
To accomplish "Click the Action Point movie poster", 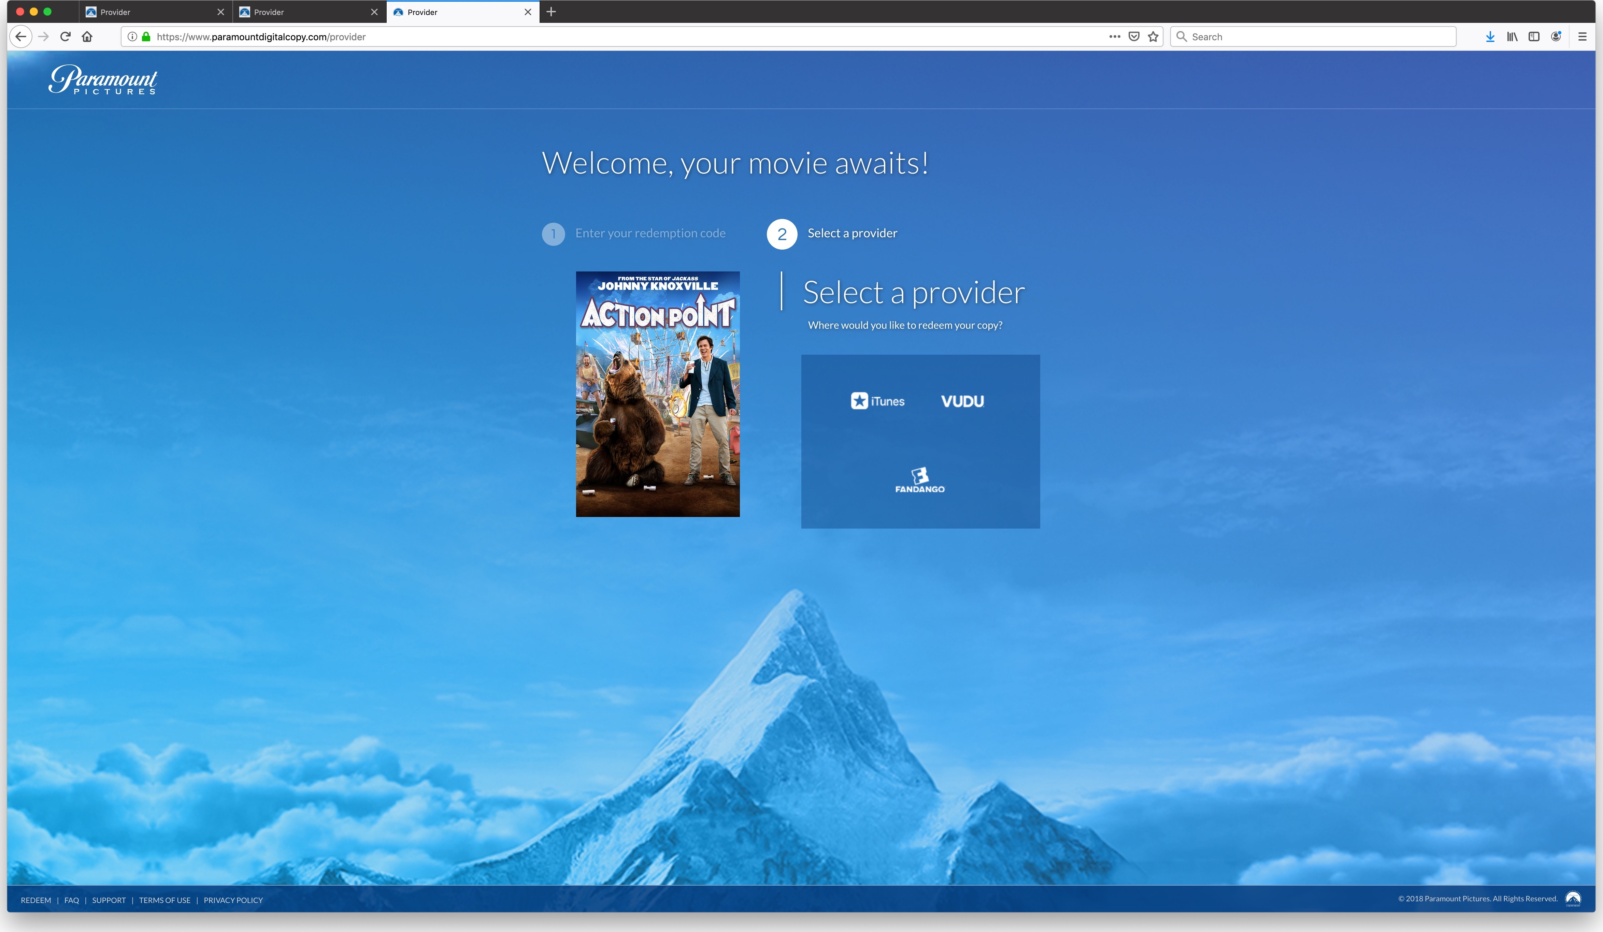I will [658, 394].
